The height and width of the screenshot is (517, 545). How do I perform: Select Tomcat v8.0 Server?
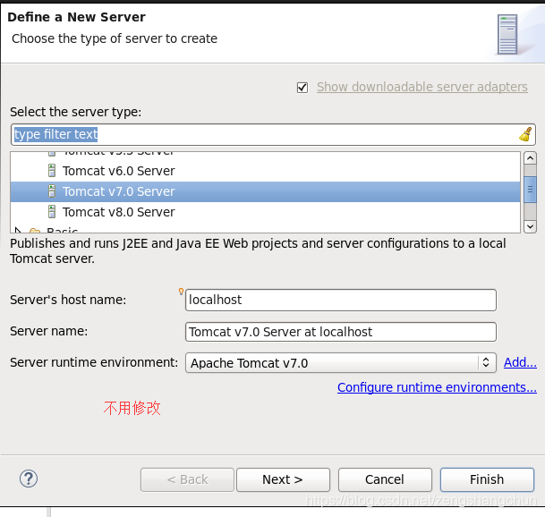click(x=265, y=212)
